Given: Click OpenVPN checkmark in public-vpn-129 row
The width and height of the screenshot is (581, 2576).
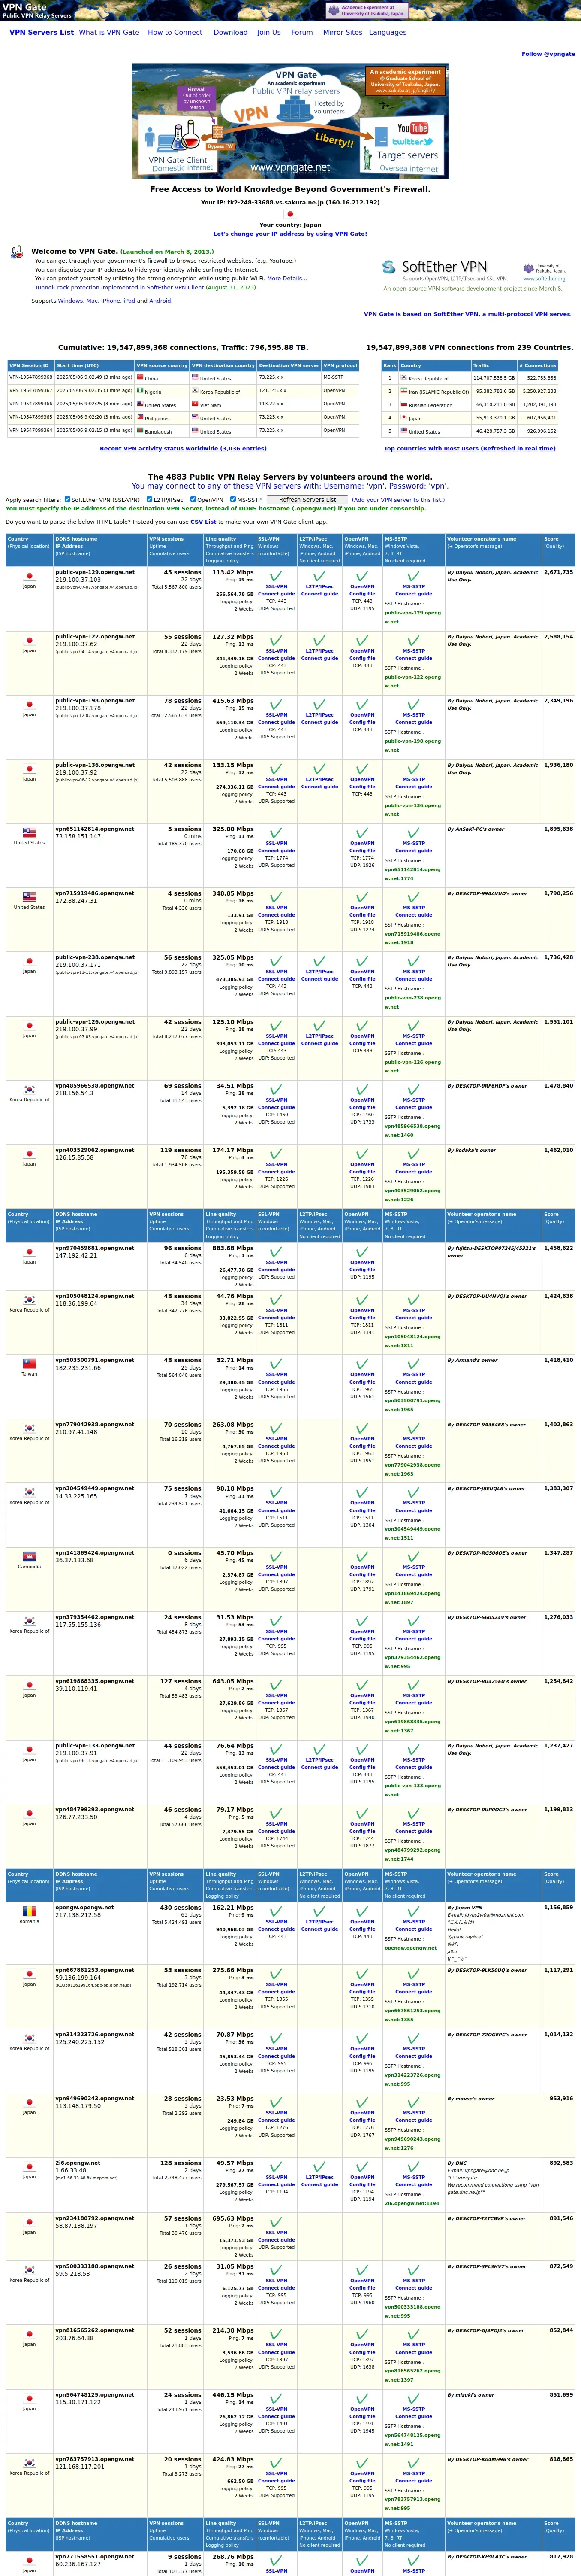Looking at the screenshot, I should click(x=362, y=577).
